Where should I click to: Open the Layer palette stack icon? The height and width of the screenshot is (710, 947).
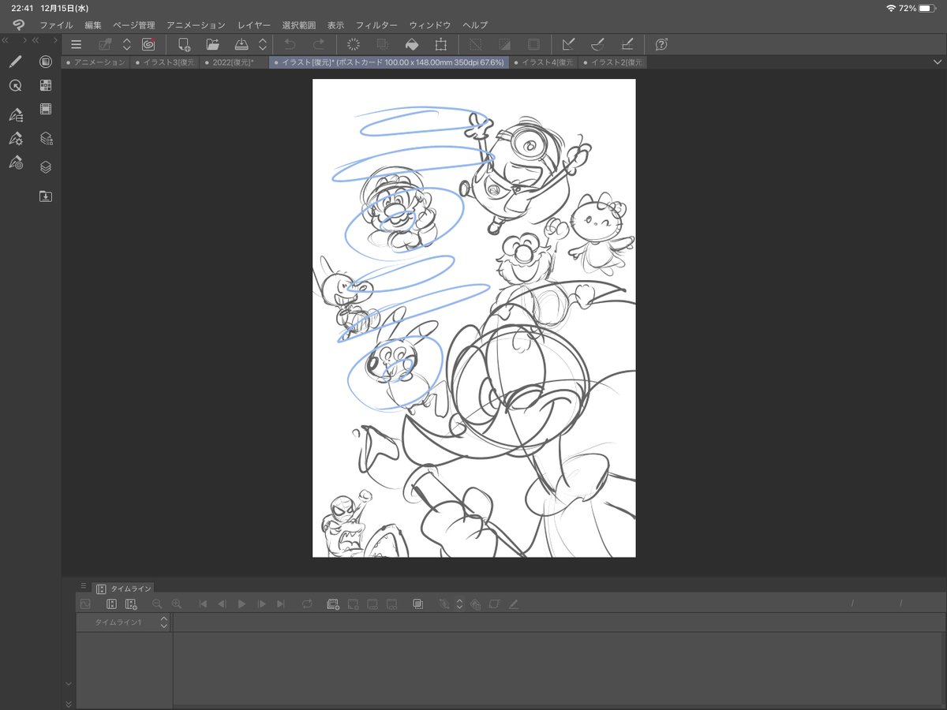pyautogui.click(x=46, y=166)
